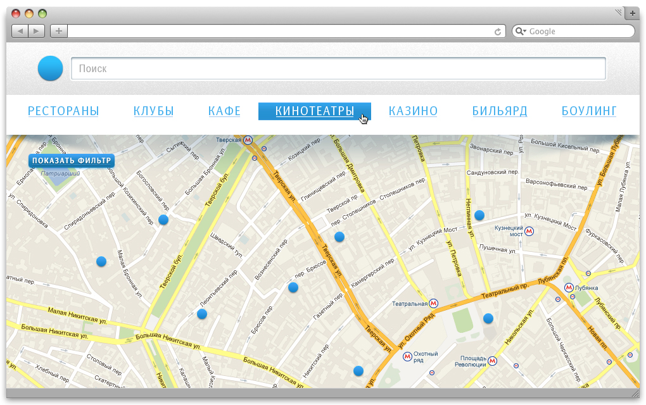
Task: Select the Кинотеатры category tab
Action: pyautogui.click(x=314, y=111)
